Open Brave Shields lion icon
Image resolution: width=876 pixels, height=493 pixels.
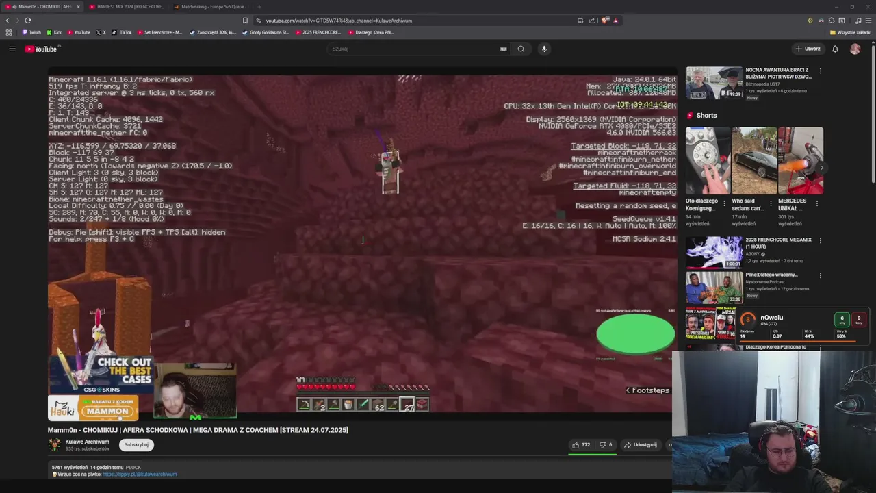pyautogui.click(x=605, y=21)
